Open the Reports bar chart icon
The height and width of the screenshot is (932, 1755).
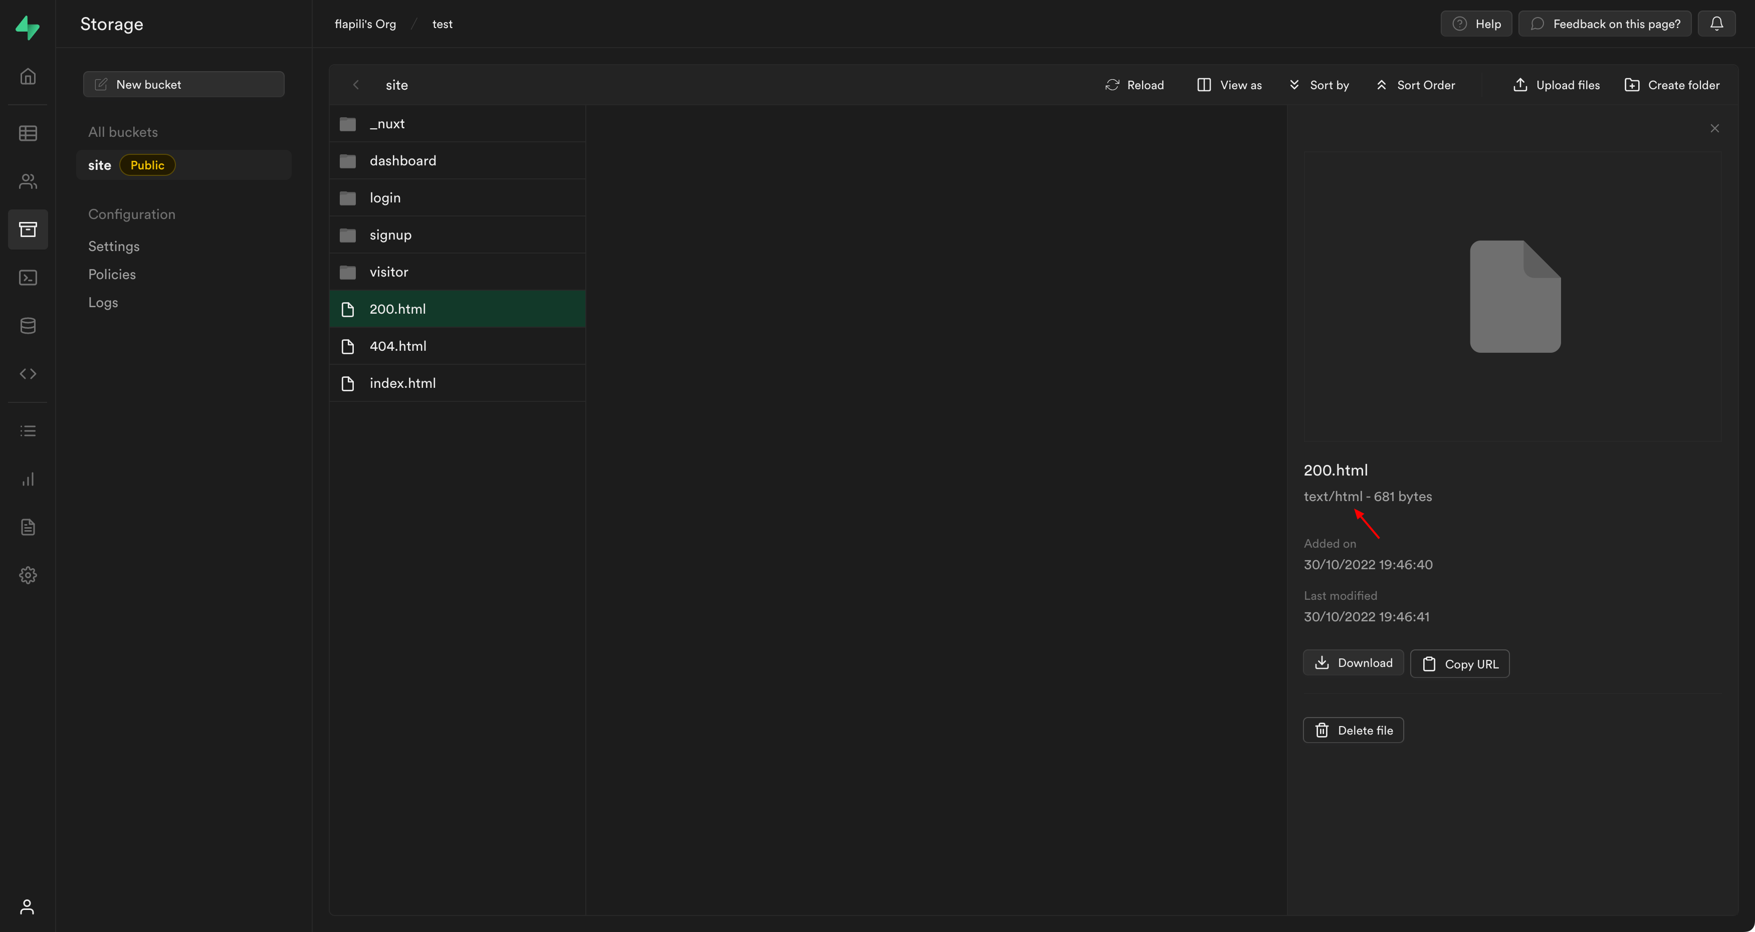(28, 479)
